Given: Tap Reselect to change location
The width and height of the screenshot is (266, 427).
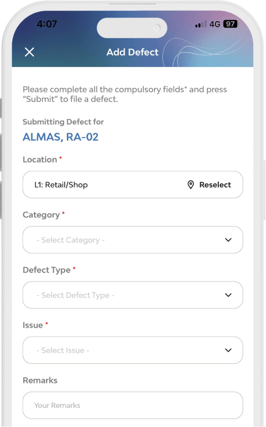Looking at the screenshot, I should pyautogui.click(x=215, y=185).
